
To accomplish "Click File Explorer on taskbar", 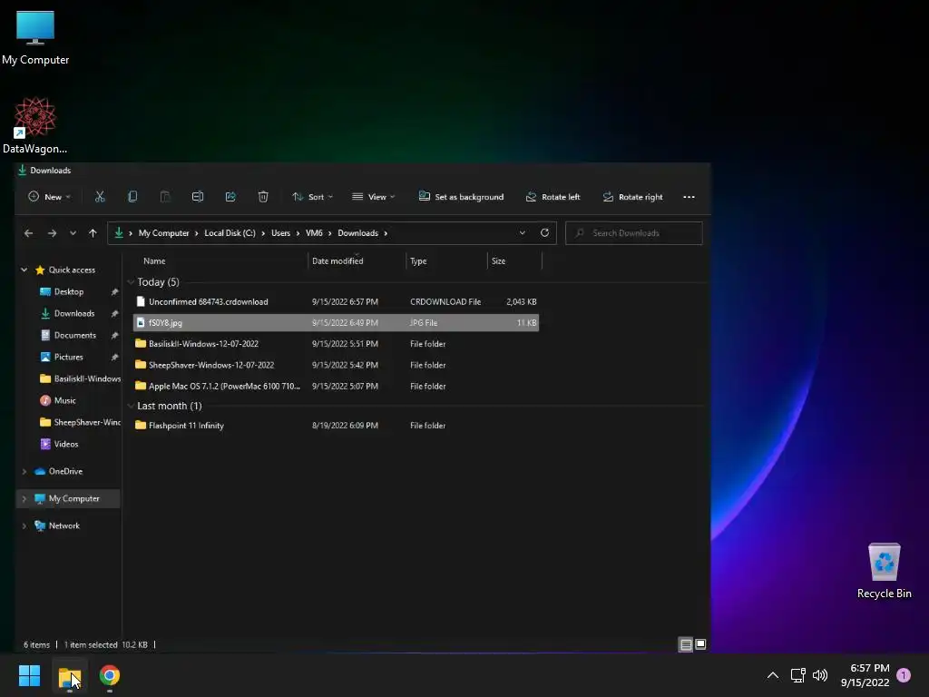I will pyautogui.click(x=69, y=675).
